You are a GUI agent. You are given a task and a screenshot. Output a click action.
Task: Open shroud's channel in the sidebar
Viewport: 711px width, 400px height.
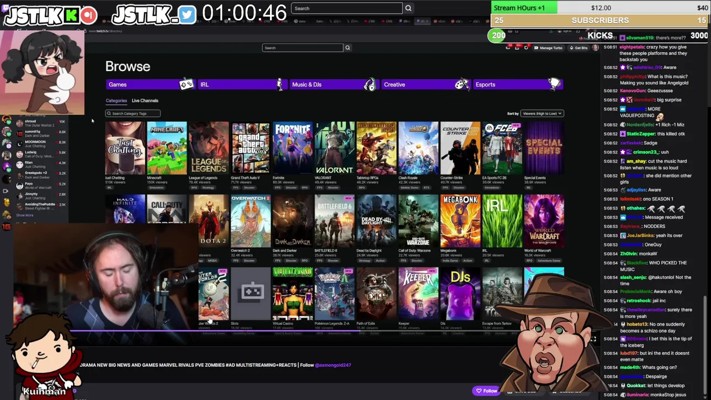click(42, 123)
